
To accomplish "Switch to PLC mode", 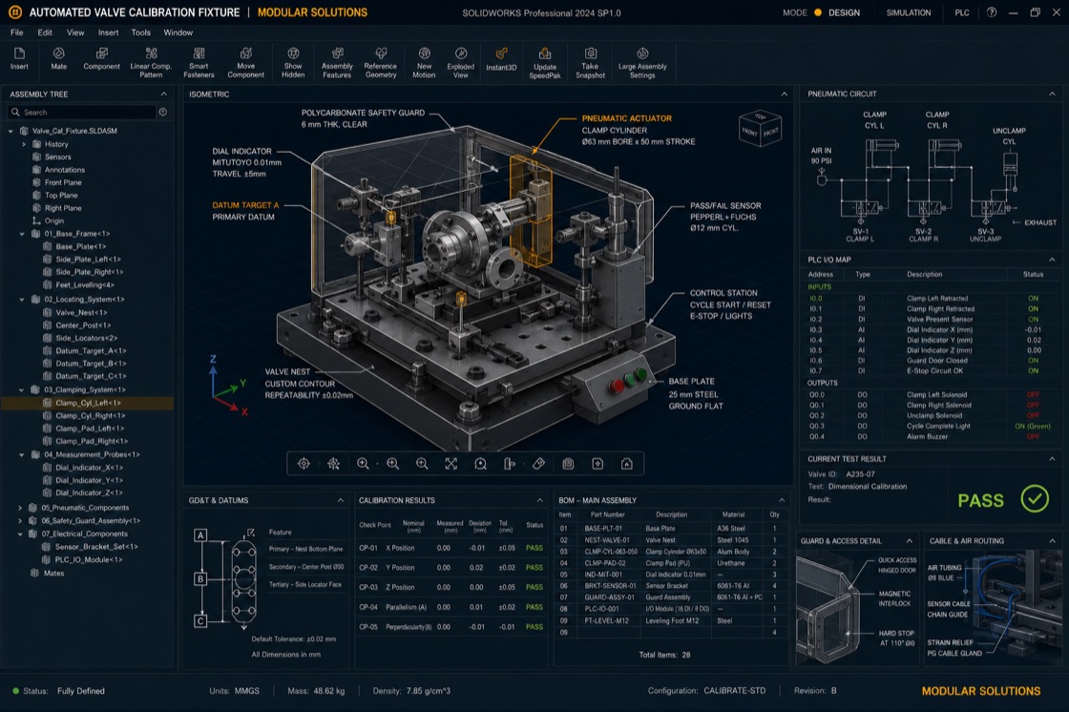I will click(x=962, y=12).
